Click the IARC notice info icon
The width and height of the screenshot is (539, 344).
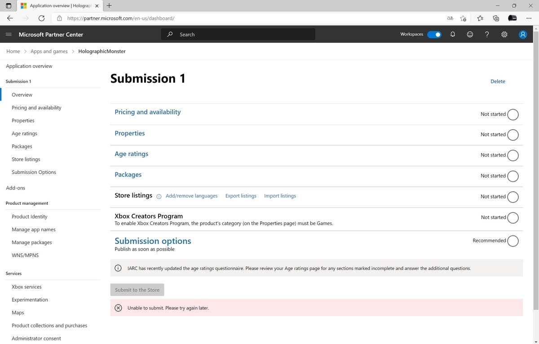118,268
